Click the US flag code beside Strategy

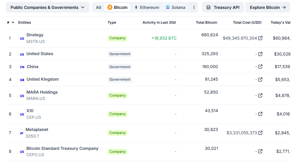[22, 38]
